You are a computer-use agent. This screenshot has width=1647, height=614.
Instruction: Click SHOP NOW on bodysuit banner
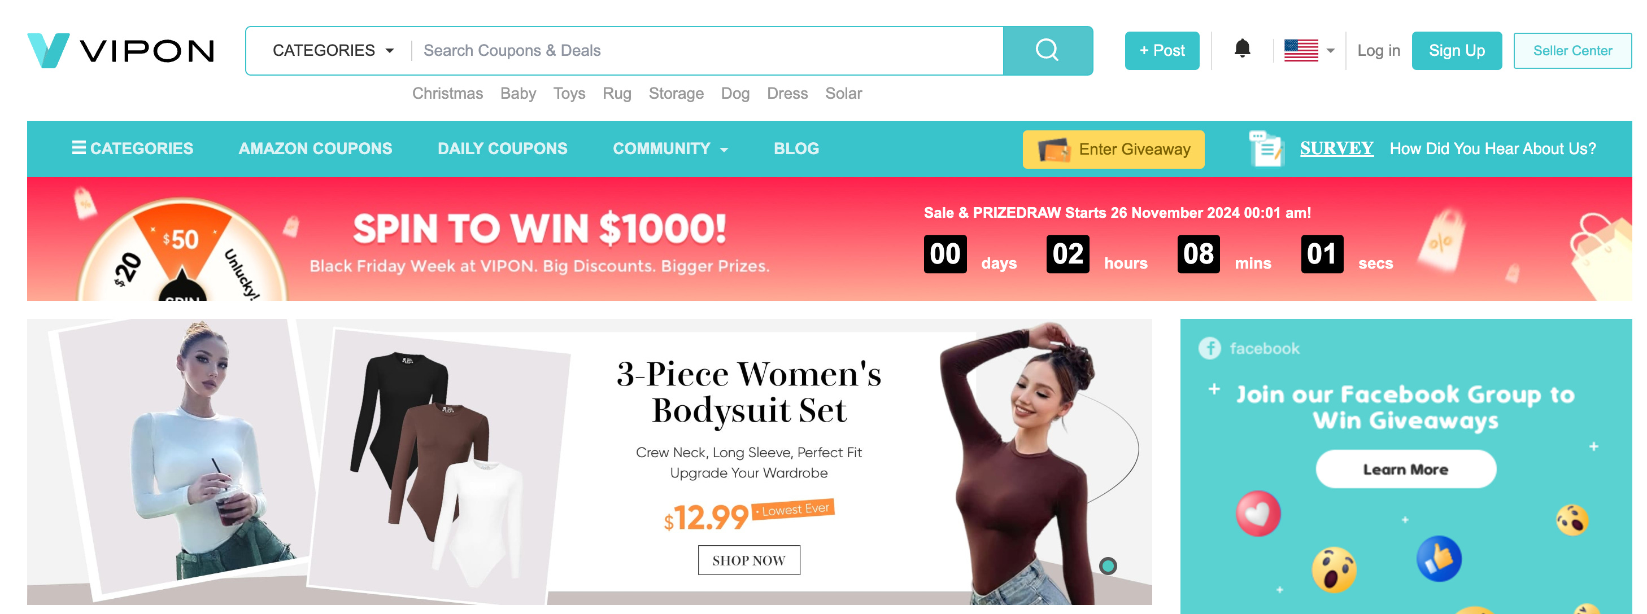[x=749, y=560]
